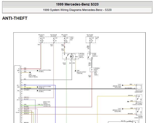Click the FUSE BOX label beside fuse 20

(x=97, y=38)
